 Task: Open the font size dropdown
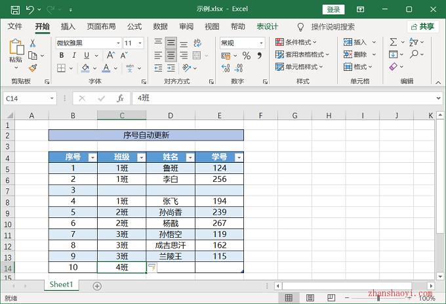click(x=140, y=43)
